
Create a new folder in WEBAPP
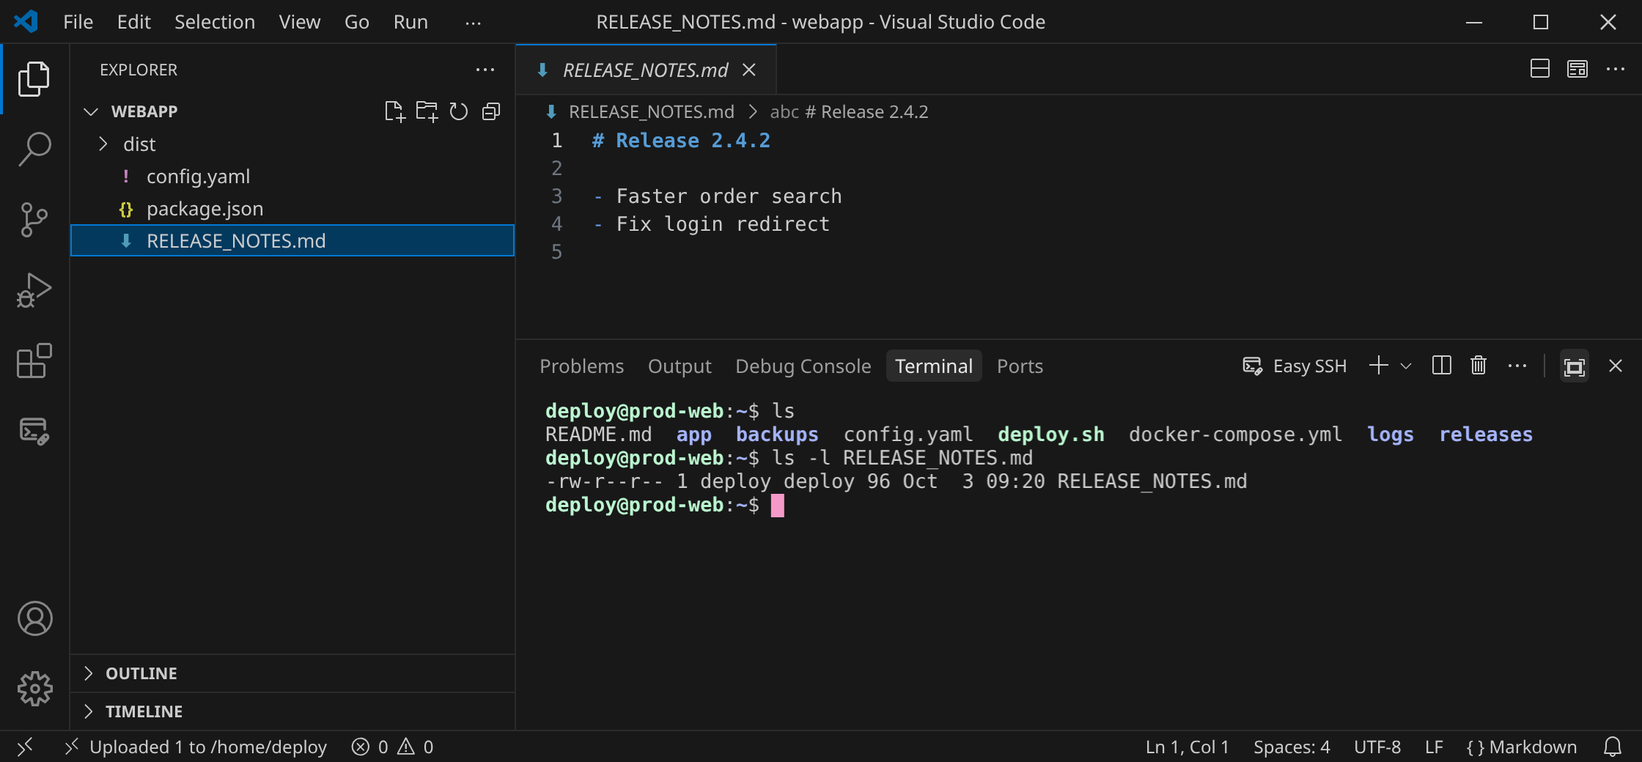pos(427,111)
